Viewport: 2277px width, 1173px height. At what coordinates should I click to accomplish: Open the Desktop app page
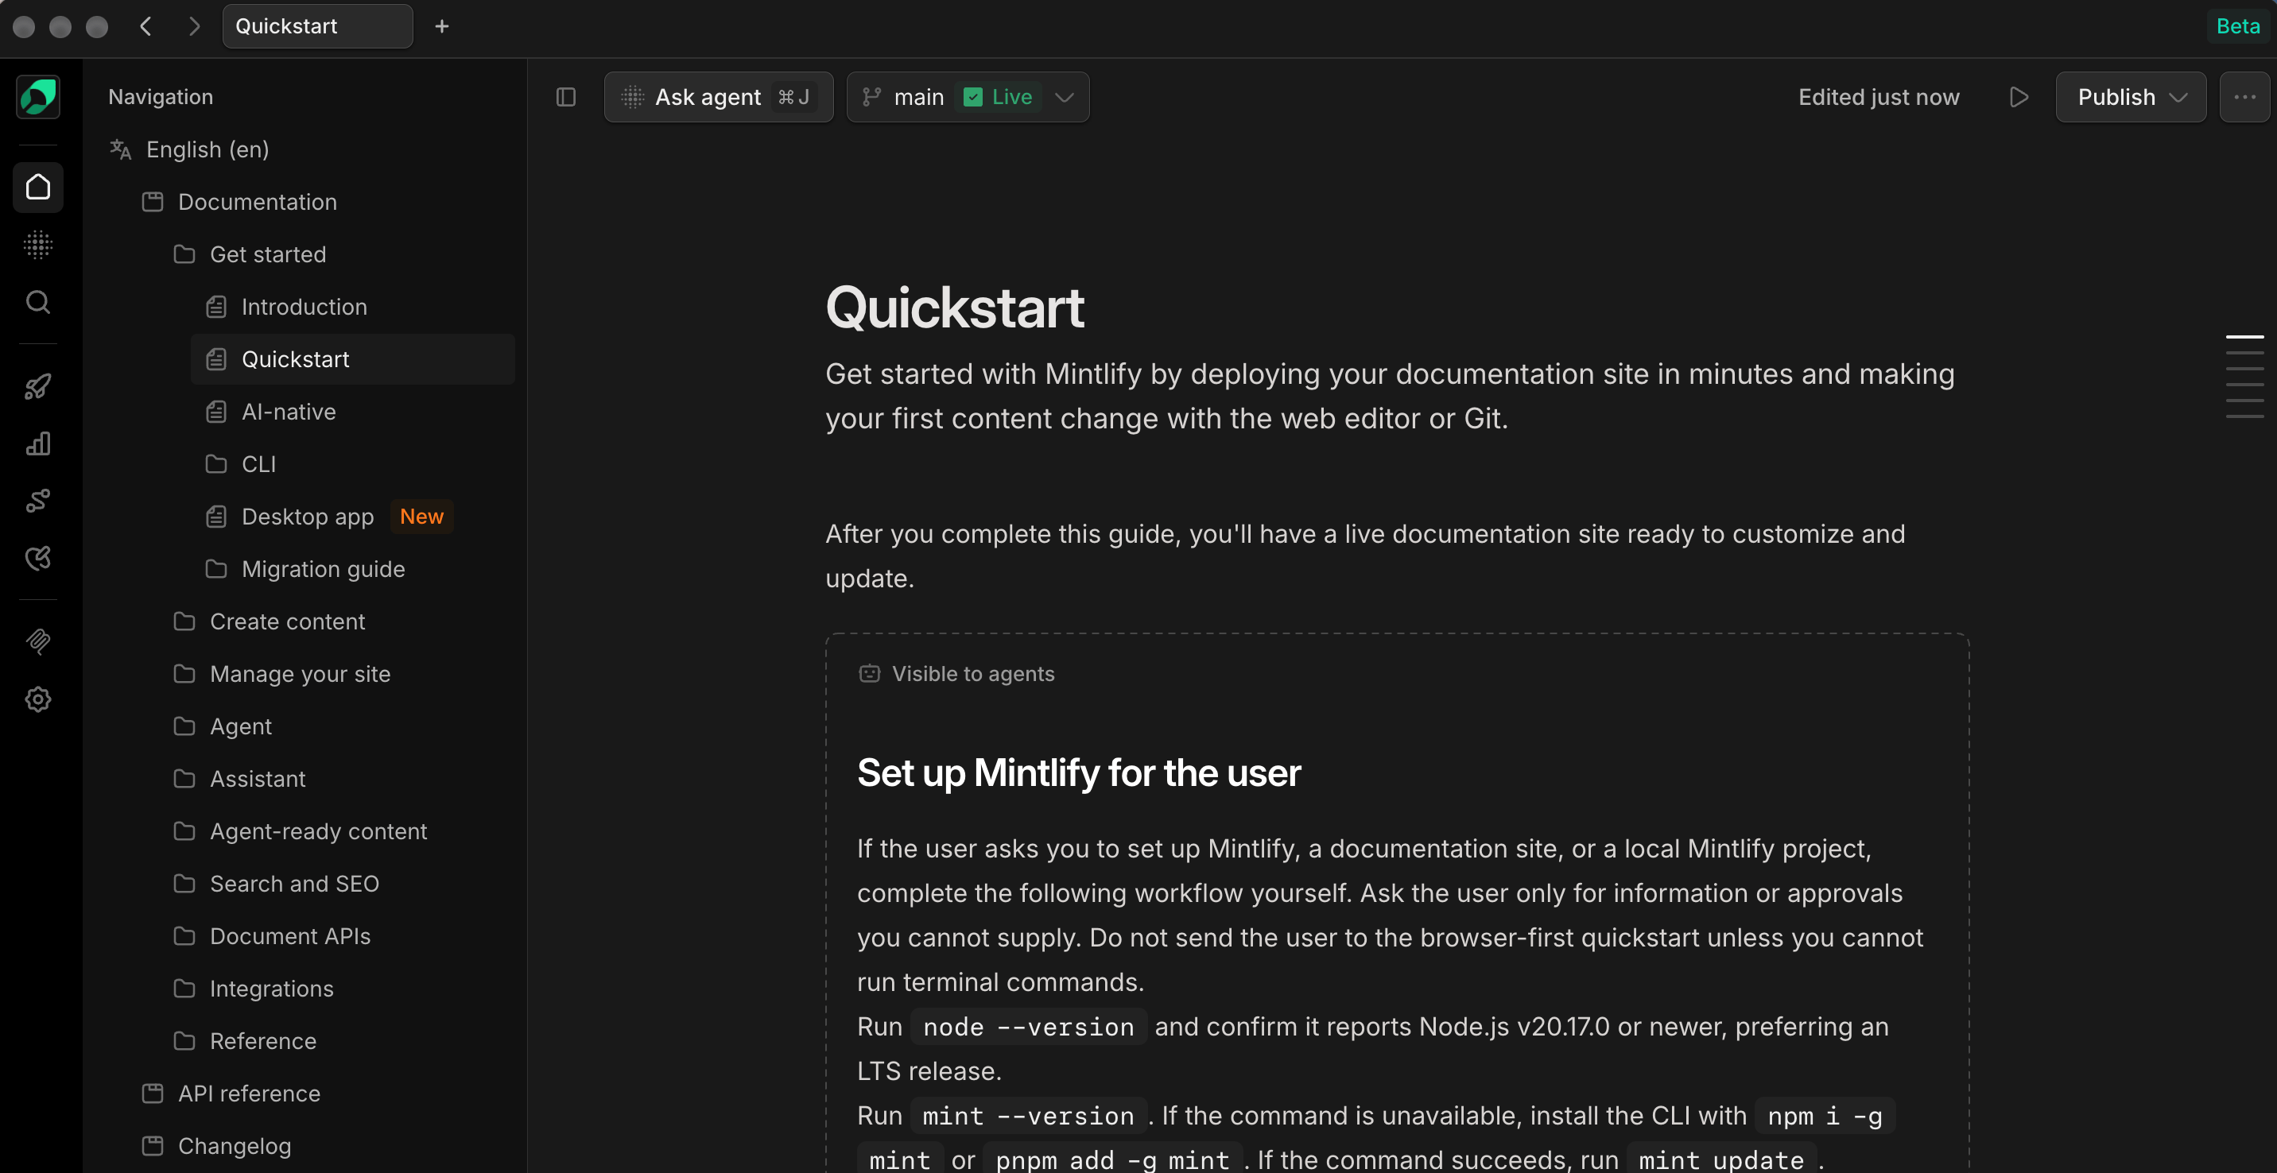[291, 517]
